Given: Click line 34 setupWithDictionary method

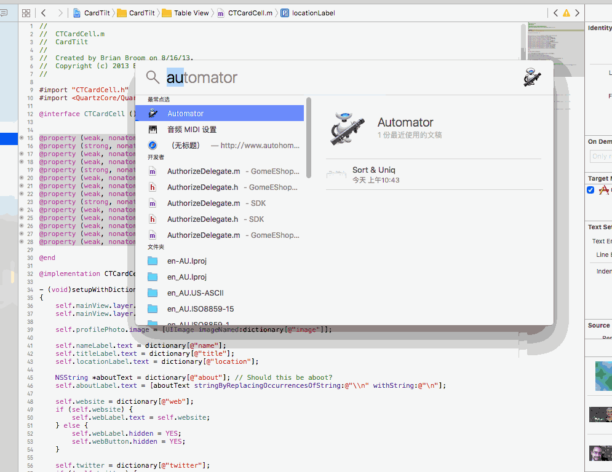Looking at the screenshot, I should pyautogui.click(x=87, y=289).
